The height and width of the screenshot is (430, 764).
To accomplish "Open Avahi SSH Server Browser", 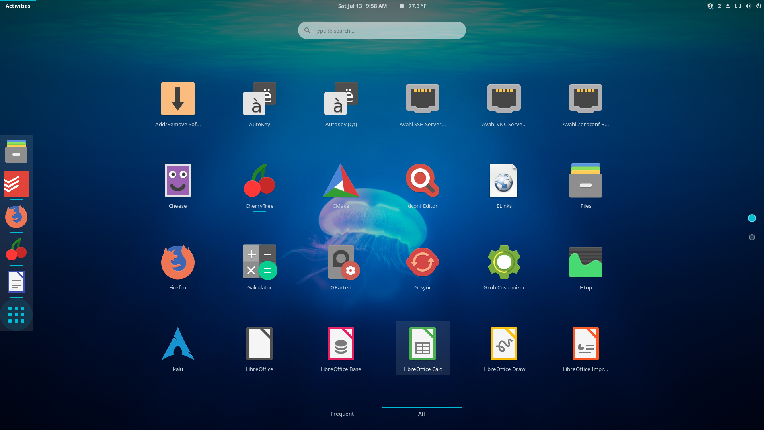I will pos(423,104).
